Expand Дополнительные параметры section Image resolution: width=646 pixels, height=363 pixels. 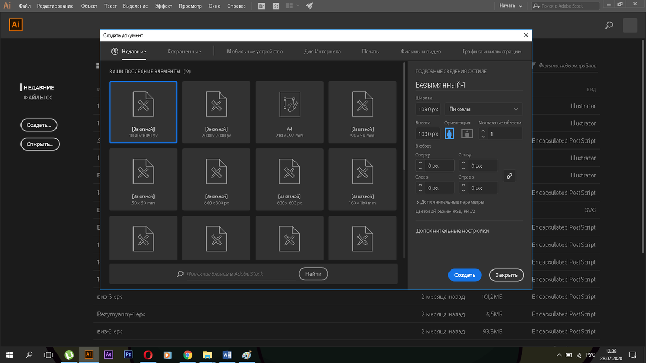(x=450, y=202)
